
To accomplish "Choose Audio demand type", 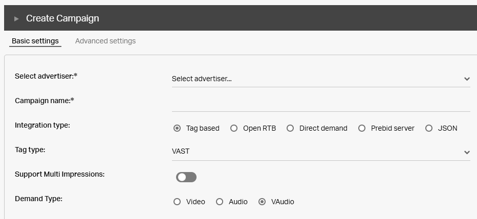I will [x=220, y=202].
